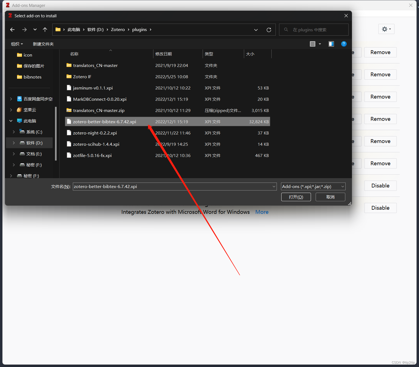Collapse 此电脑 in the sidebar
The height and width of the screenshot is (367, 419).
[11, 121]
